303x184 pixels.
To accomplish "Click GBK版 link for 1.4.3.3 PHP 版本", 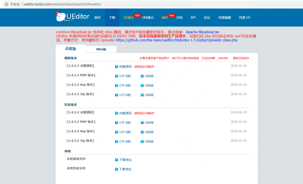I will click(149, 76).
